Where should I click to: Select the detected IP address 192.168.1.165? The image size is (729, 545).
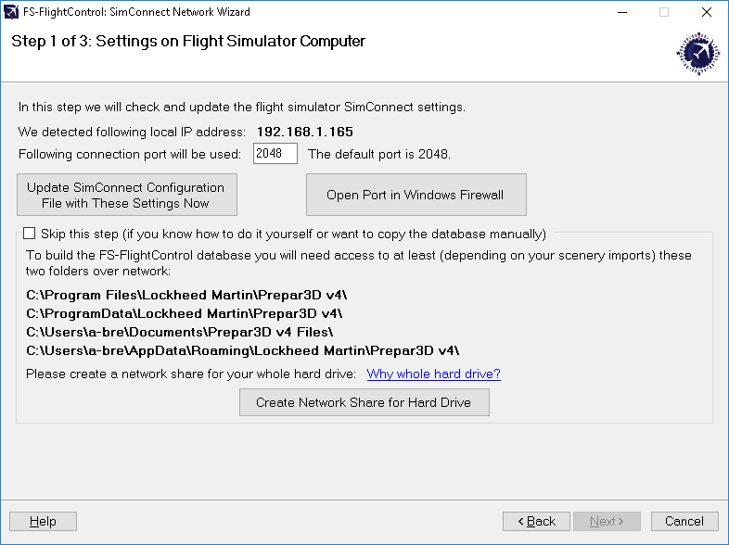tap(305, 132)
